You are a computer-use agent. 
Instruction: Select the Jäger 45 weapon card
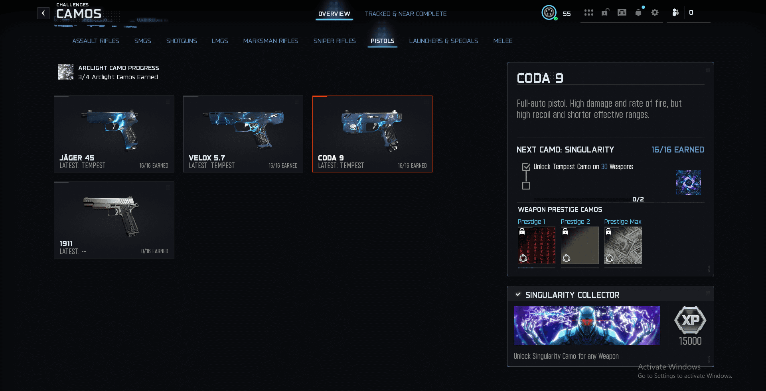(114, 134)
